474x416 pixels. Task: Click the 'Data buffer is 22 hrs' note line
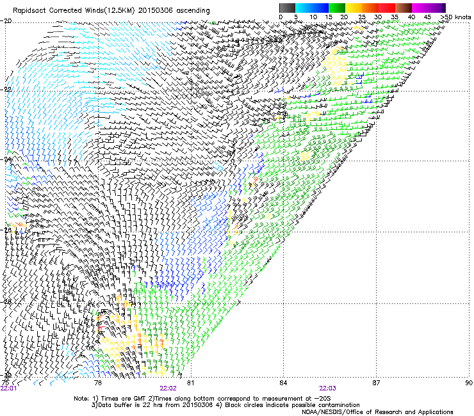pos(225,405)
